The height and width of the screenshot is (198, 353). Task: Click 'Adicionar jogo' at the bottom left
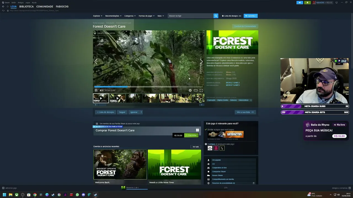[x=9, y=188]
